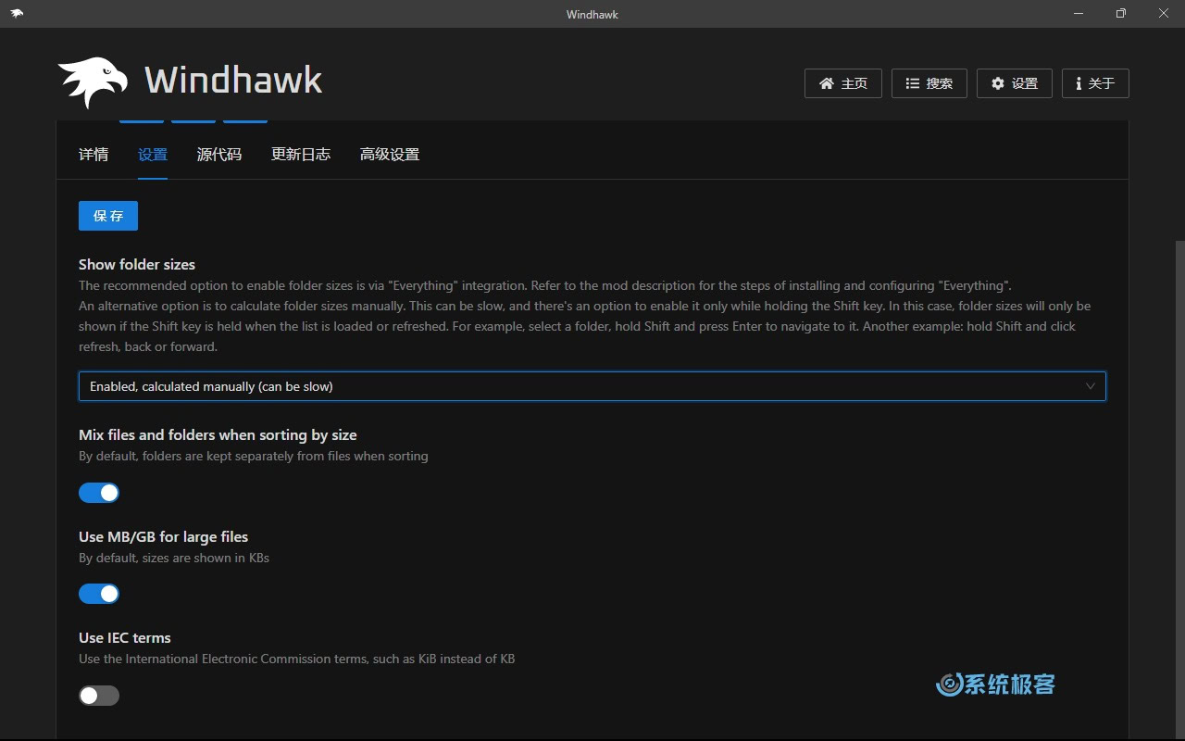Click 'Mix files and folders when sorting by size'
The width and height of the screenshot is (1185, 741).
pyautogui.click(x=218, y=435)
